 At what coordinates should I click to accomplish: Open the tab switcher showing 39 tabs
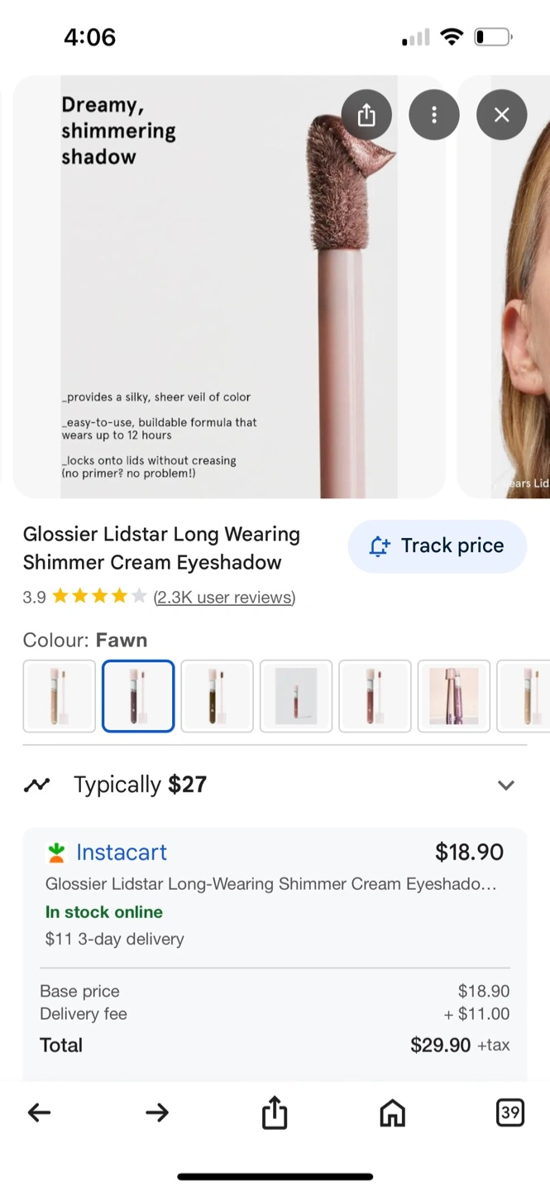click(509, 1113)
